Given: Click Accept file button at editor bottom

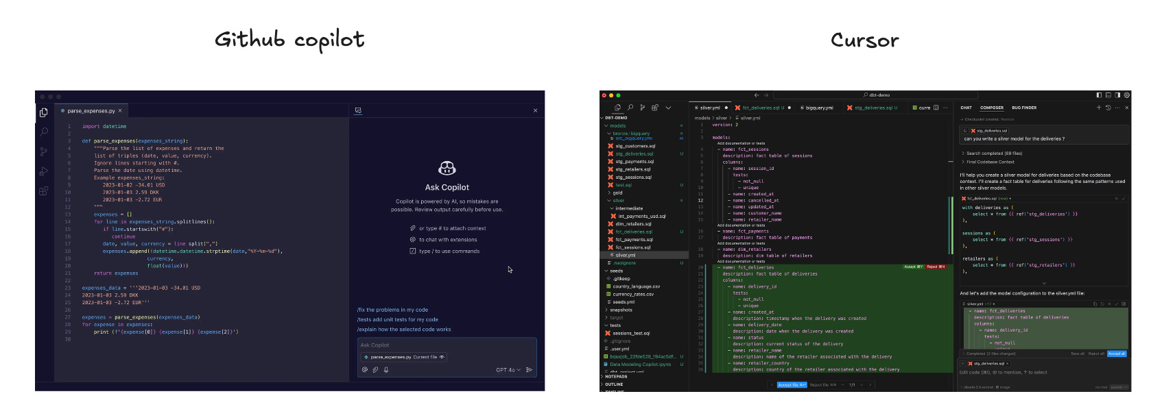Looking at the screenshot, I should click(792, 385).
